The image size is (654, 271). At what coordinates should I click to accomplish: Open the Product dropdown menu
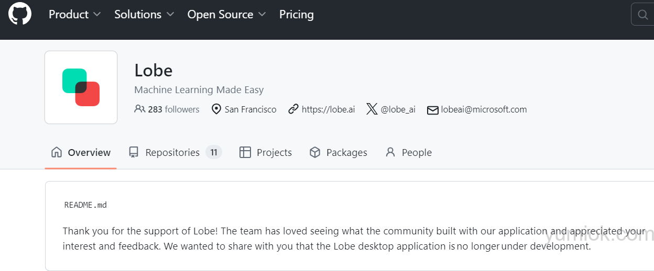tap(74, 15)
